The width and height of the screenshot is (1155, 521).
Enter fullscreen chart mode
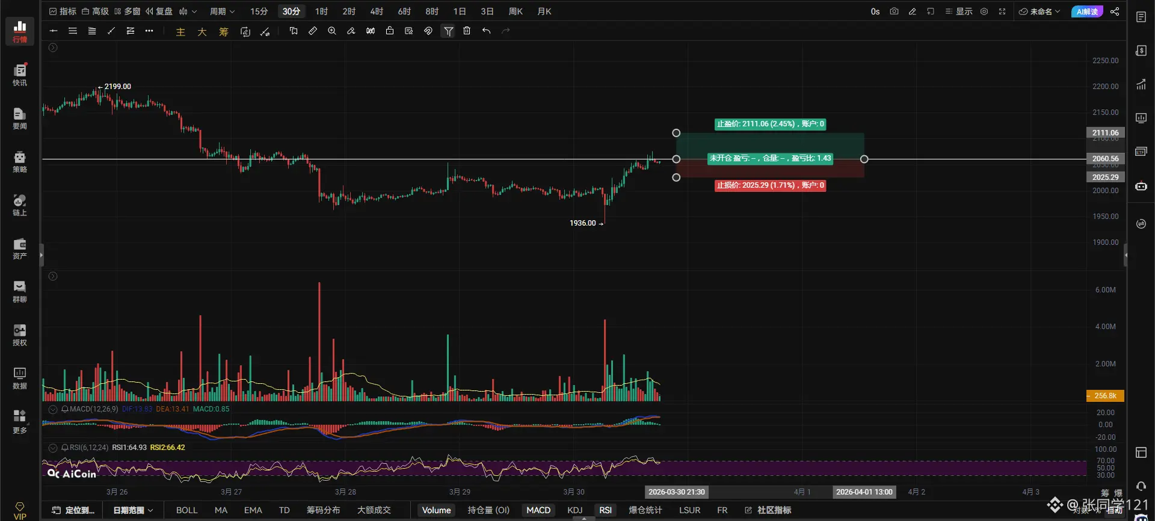pos(1002,11)
